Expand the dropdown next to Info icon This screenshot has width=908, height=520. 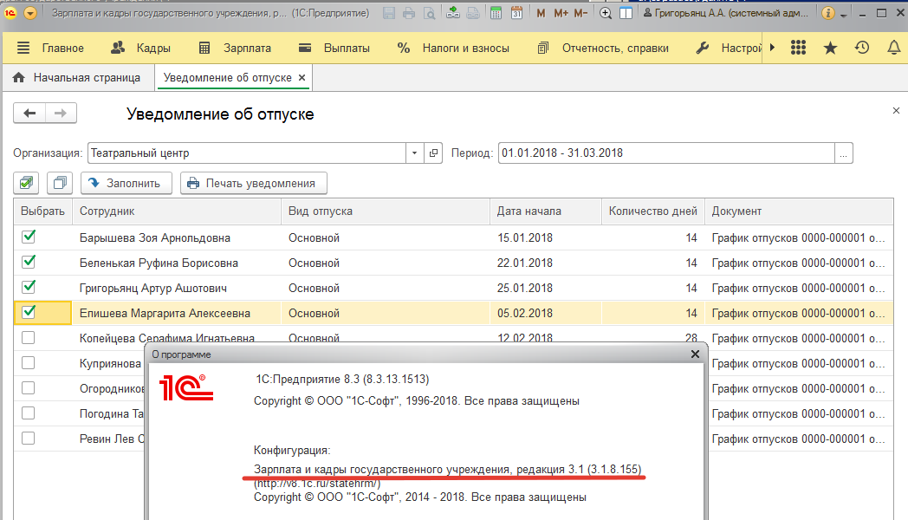[x=843, y=14]
